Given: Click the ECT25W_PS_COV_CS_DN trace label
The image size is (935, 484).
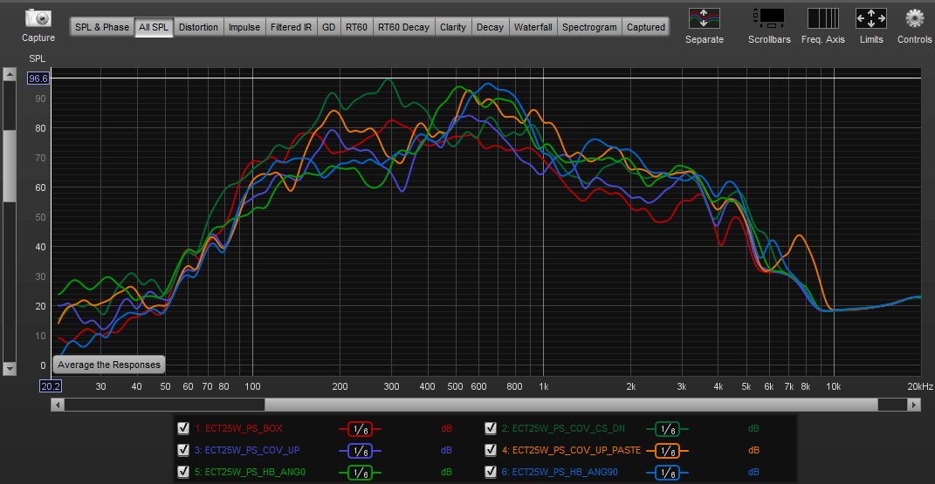Looking at the screenshot, I should [x=563, y=429].
